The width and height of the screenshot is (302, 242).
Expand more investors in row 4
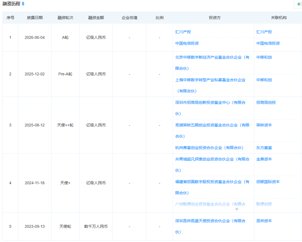coord(237,209)
